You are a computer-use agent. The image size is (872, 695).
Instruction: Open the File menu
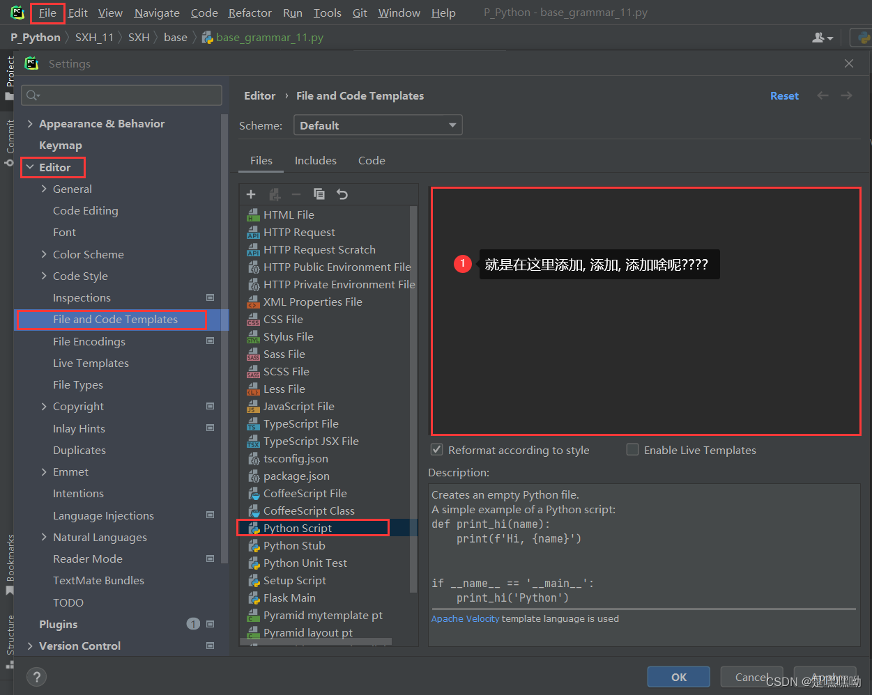pos(47,13)
